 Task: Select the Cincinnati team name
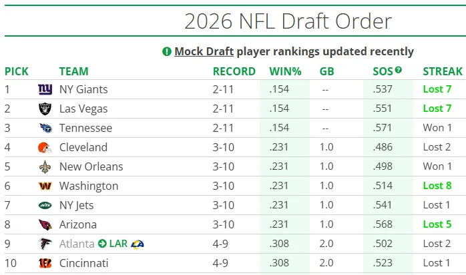tap(83, 263)
